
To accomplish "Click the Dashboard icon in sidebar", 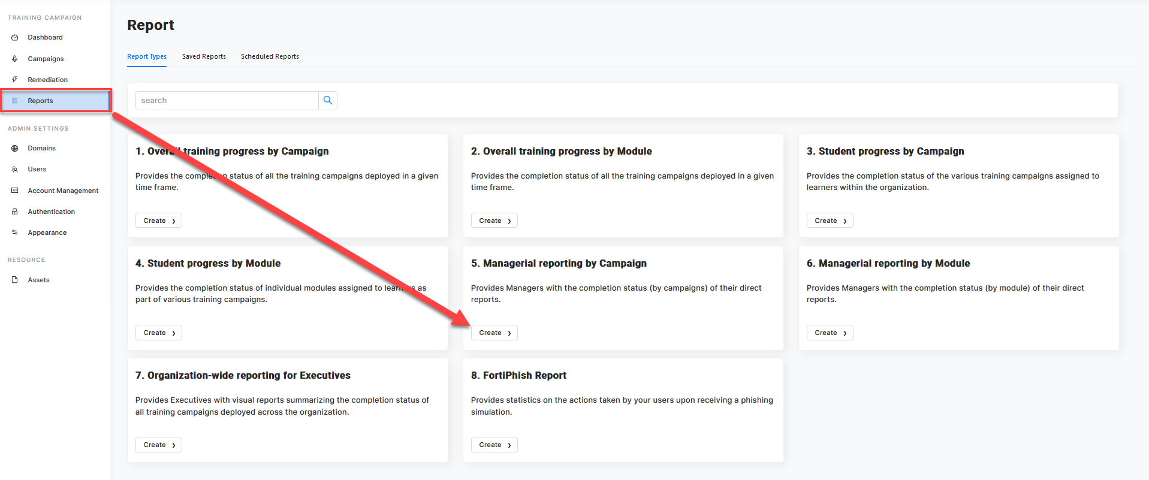I will 15,37.
